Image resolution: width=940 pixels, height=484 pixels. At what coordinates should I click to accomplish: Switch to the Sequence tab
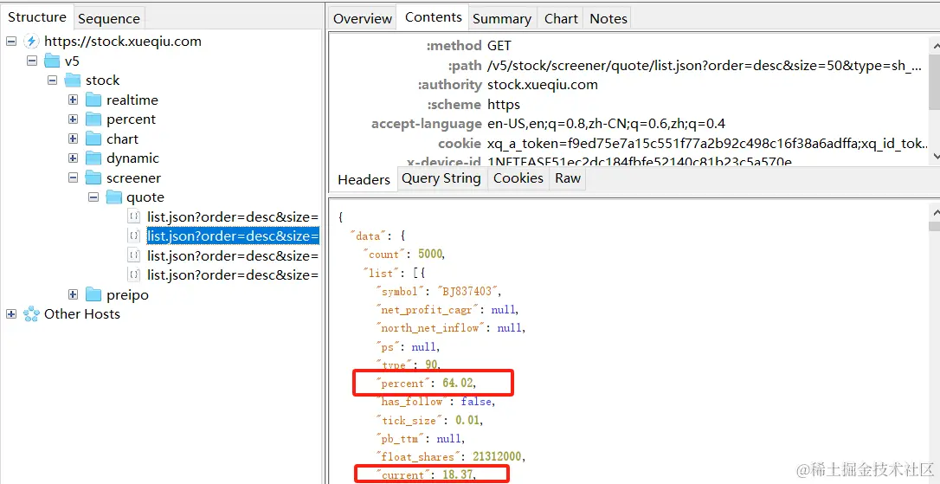click(x=108, y=18)
